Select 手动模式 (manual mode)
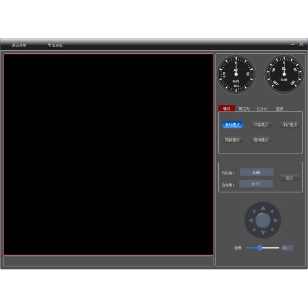This screenshot has width=308, height=308. [x=233, y=125]
